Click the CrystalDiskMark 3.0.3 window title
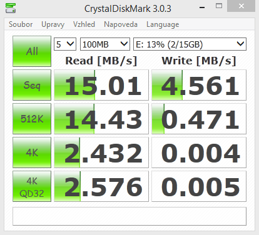Viewport: 259px width, 235px height. click(128, 9)
